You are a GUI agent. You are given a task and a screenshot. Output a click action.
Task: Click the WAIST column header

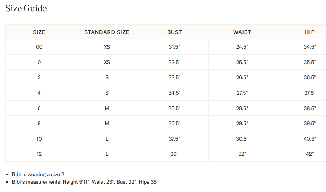tap(242, 32)
